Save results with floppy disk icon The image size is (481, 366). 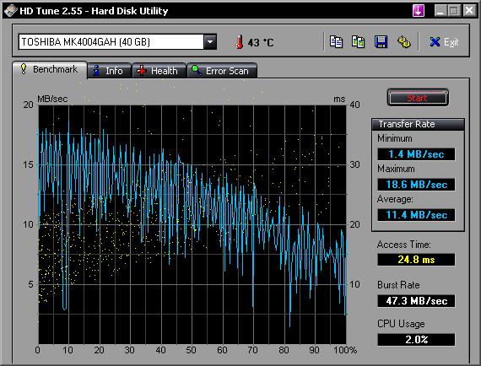[x=381, y=42]
